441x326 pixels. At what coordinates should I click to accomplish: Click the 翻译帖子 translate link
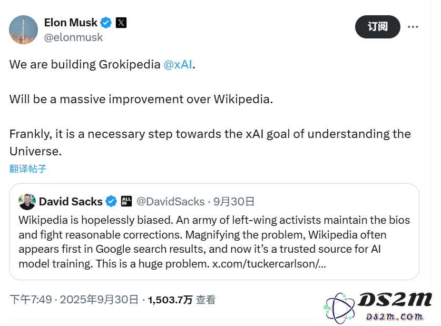[28, 169]
